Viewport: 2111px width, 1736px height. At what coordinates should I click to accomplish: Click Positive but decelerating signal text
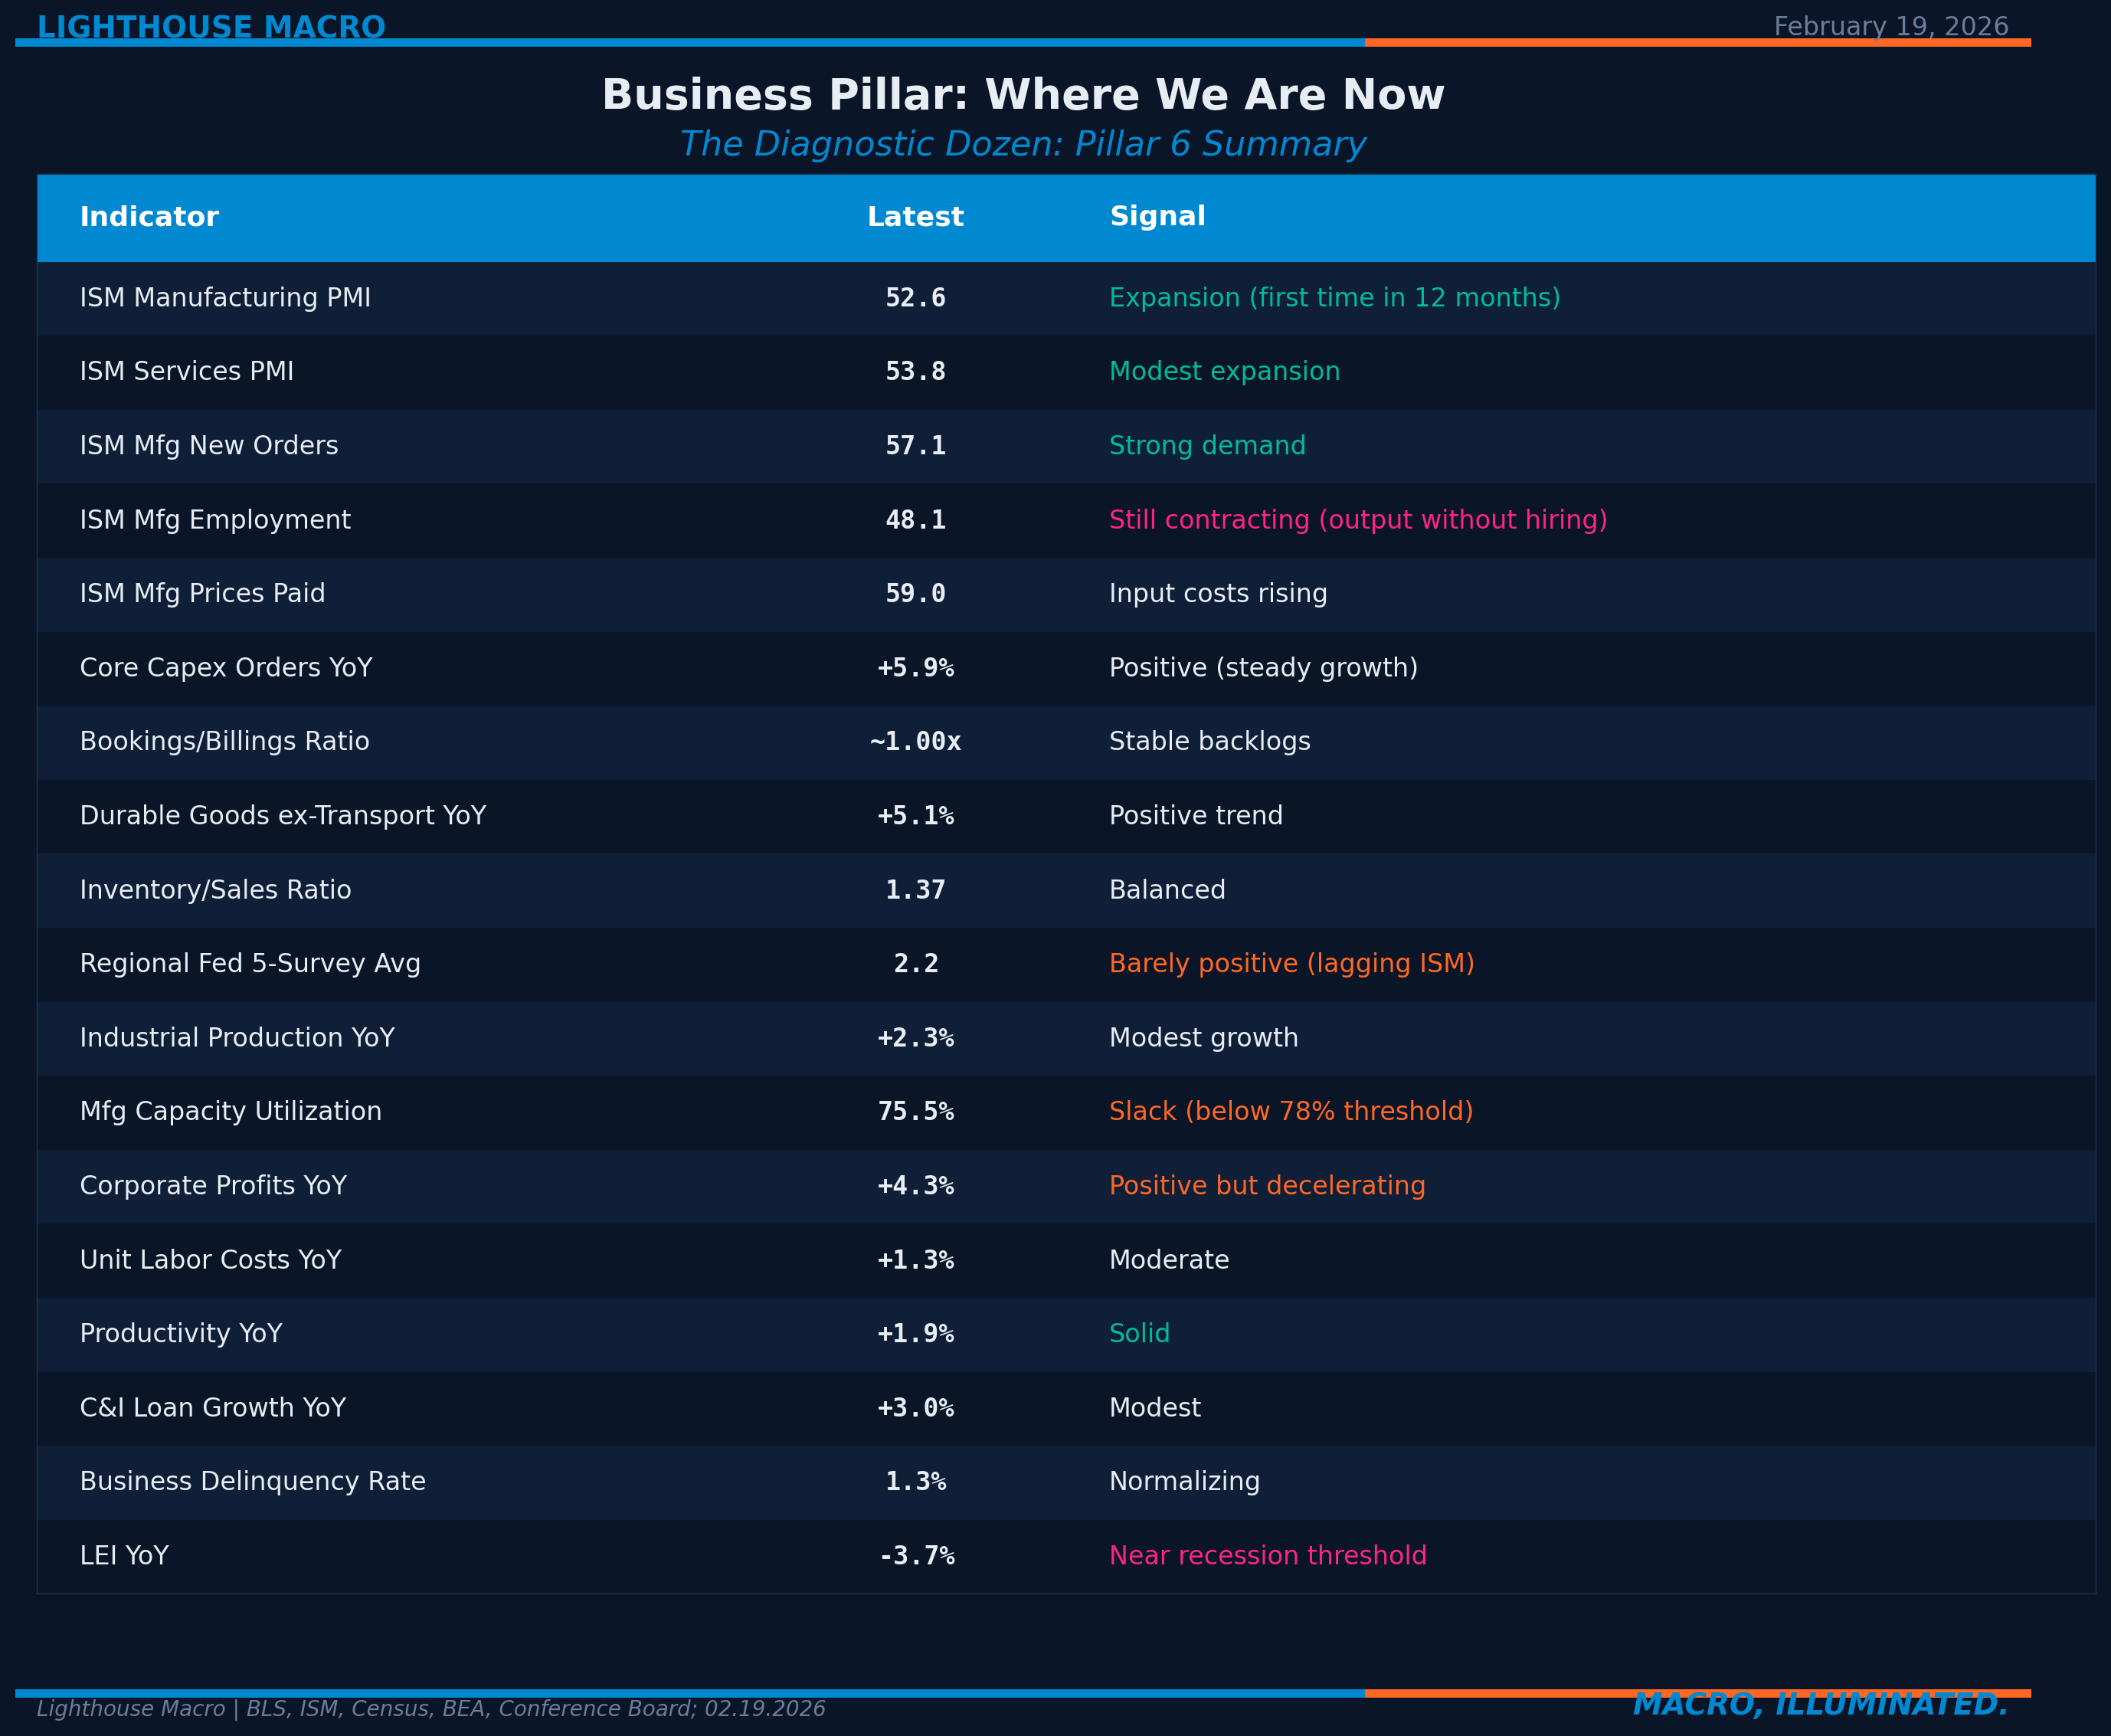(x=1266, y=1186)
